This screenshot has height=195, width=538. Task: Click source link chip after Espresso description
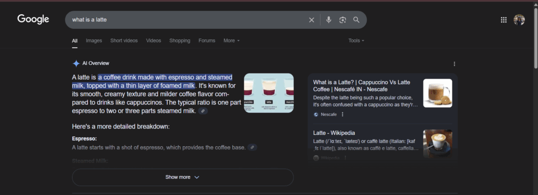pyautogui.click(x=252, y=147)
